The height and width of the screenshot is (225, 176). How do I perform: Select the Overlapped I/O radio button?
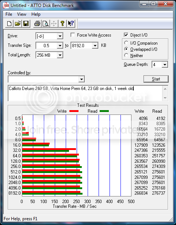[x=126, y=49]
